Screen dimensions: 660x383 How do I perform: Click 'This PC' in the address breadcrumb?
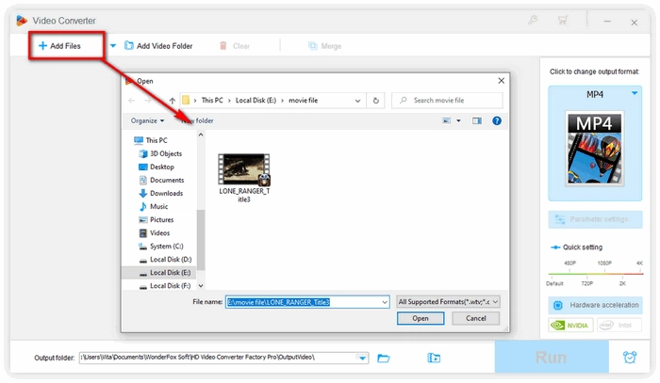click(212, 101)
